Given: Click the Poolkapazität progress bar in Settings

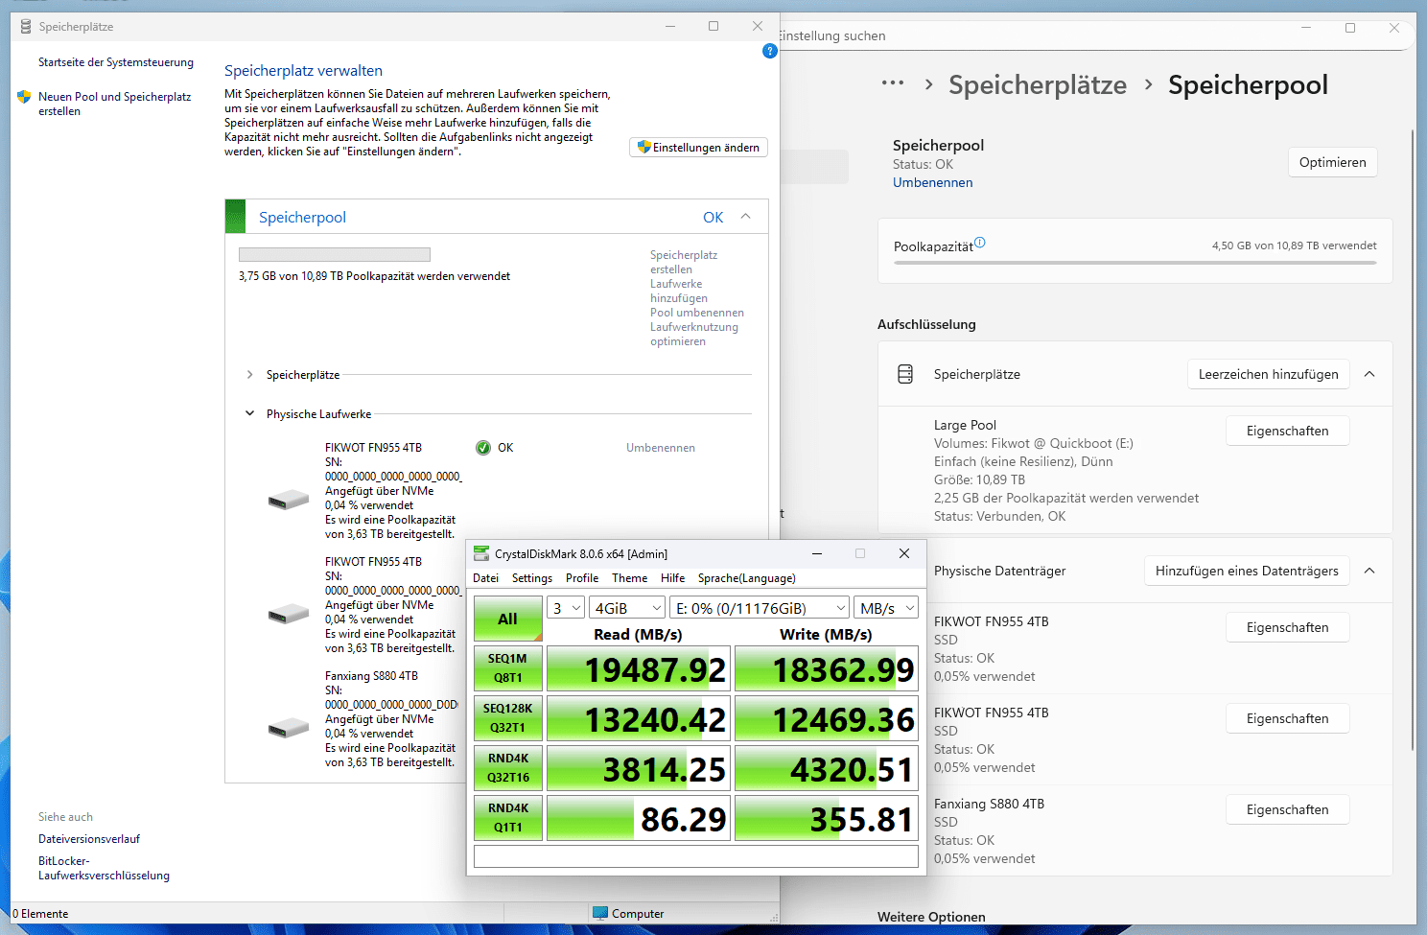Looking at the screenshot, I should tap(1135, 263).
